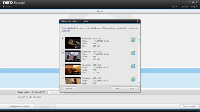Click the Internet Explorer icon of the fourth video
200x112 pixels.
tap(133, 79)
